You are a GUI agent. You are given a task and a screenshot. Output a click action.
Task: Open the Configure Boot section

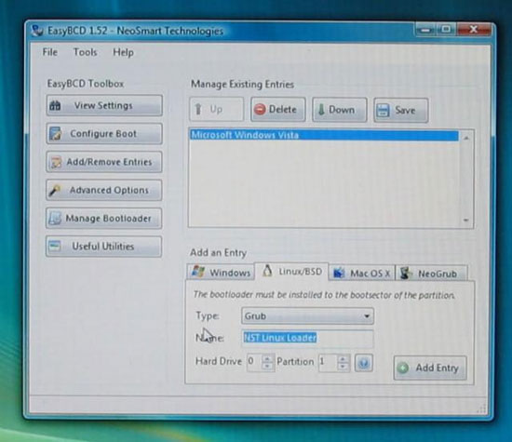(x=104, y=134)
